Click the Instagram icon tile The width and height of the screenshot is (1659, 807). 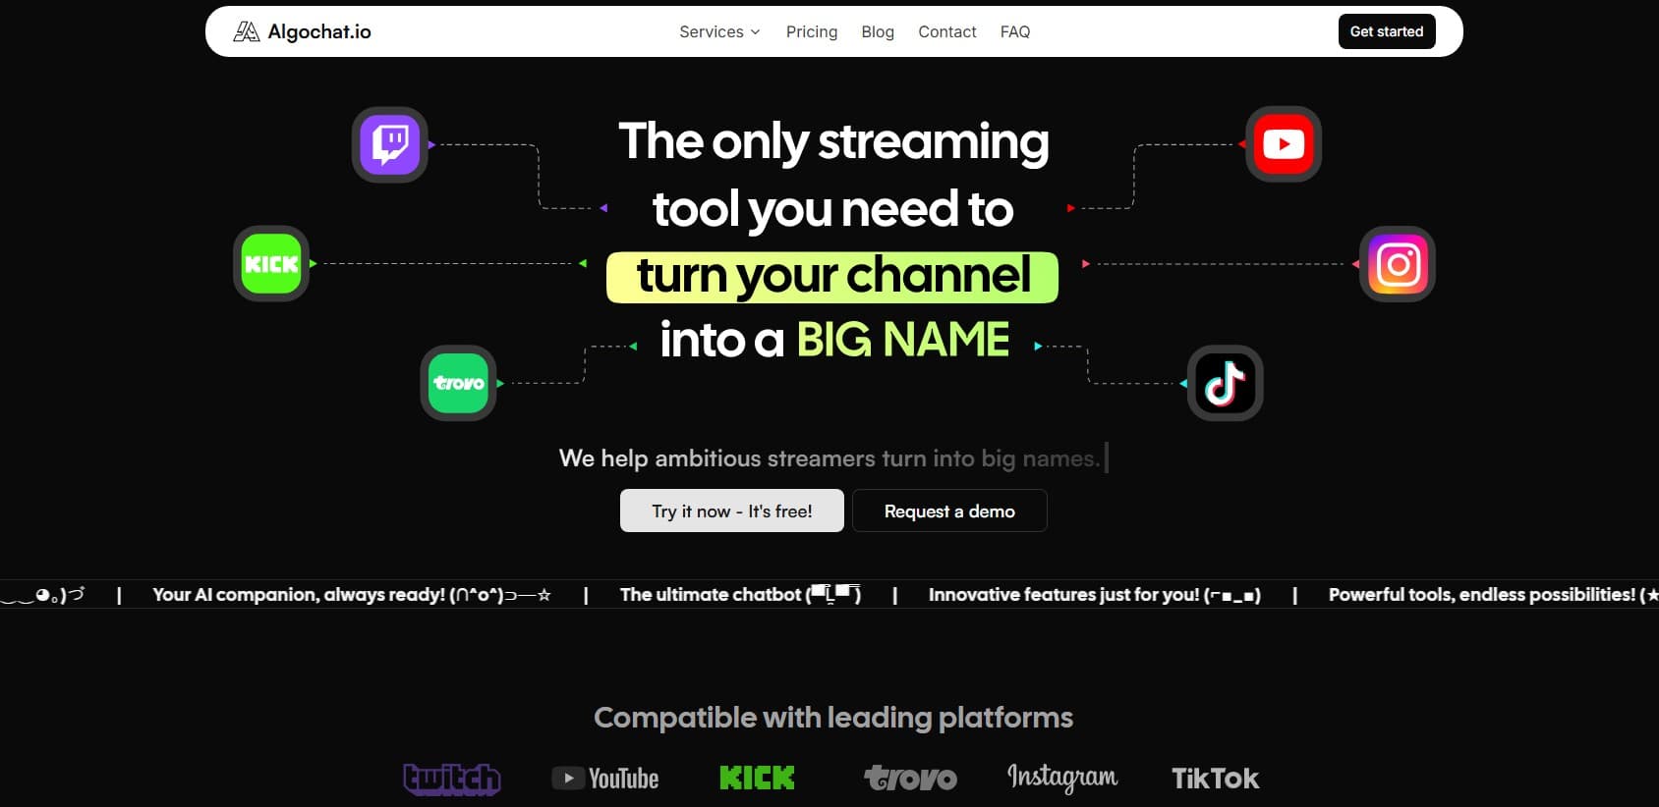(1398, 264)
